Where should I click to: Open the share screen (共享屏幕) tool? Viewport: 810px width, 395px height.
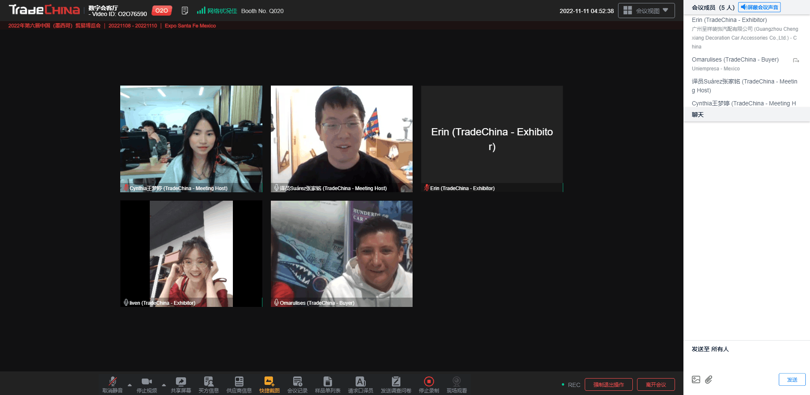[x=181, y=384]
